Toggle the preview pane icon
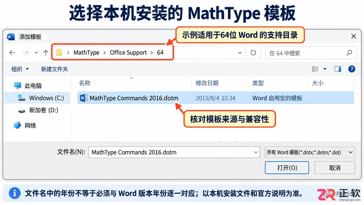The height and width of the screenshot is (205, 364). tap(338, 69)
